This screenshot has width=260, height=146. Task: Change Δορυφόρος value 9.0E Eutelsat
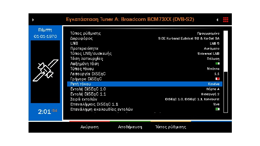pyautogui.click(x=189, y=39)
